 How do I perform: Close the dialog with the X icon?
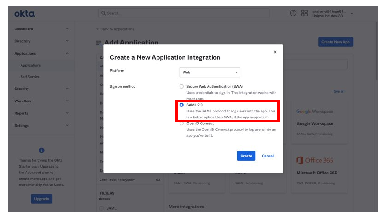[x=275, y=52]
